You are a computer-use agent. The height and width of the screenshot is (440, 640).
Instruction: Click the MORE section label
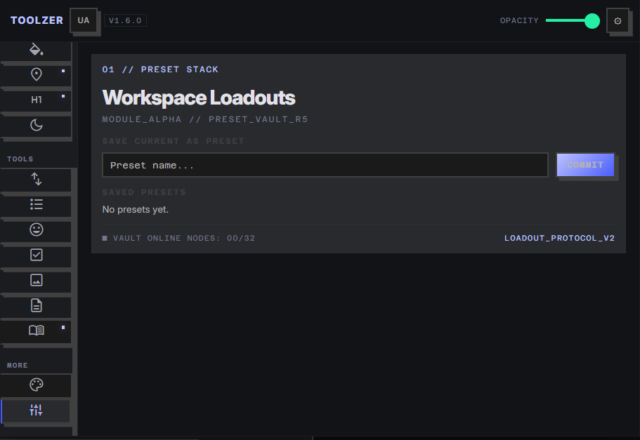pyautogui.click(x=18, y=366)
